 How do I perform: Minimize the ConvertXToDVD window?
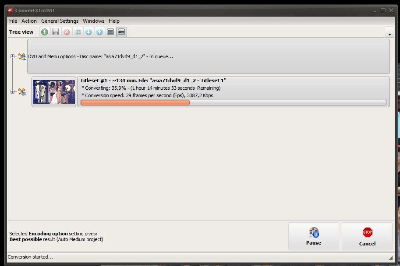374,10
